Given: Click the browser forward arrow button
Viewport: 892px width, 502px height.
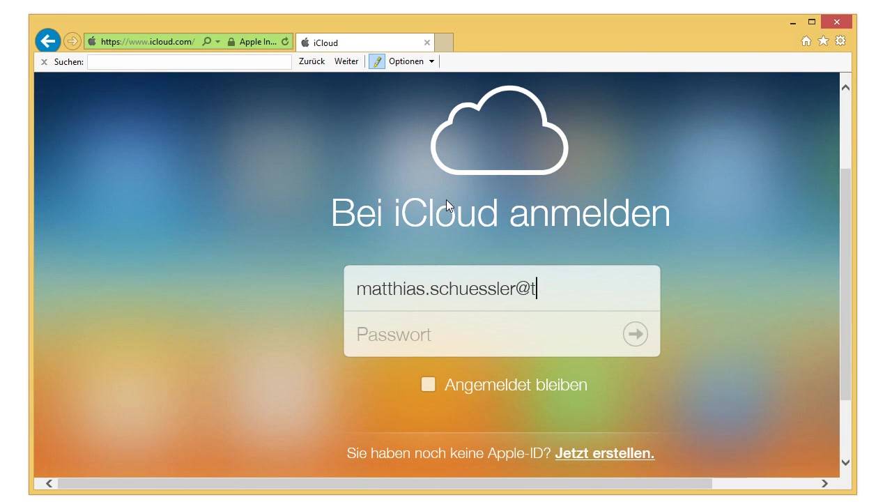Looking at the screenshot, I should click(72, 41).
